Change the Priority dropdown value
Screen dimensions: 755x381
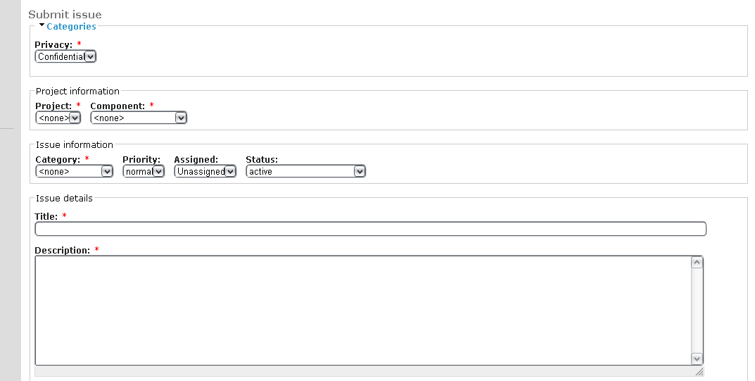144,171
